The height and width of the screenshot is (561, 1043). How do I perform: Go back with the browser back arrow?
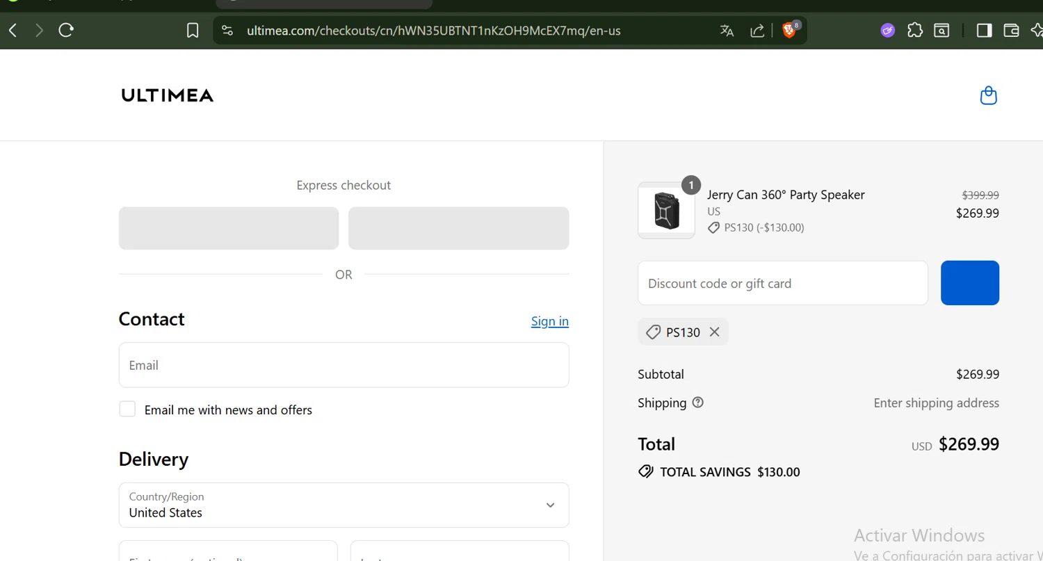point(13,30)
